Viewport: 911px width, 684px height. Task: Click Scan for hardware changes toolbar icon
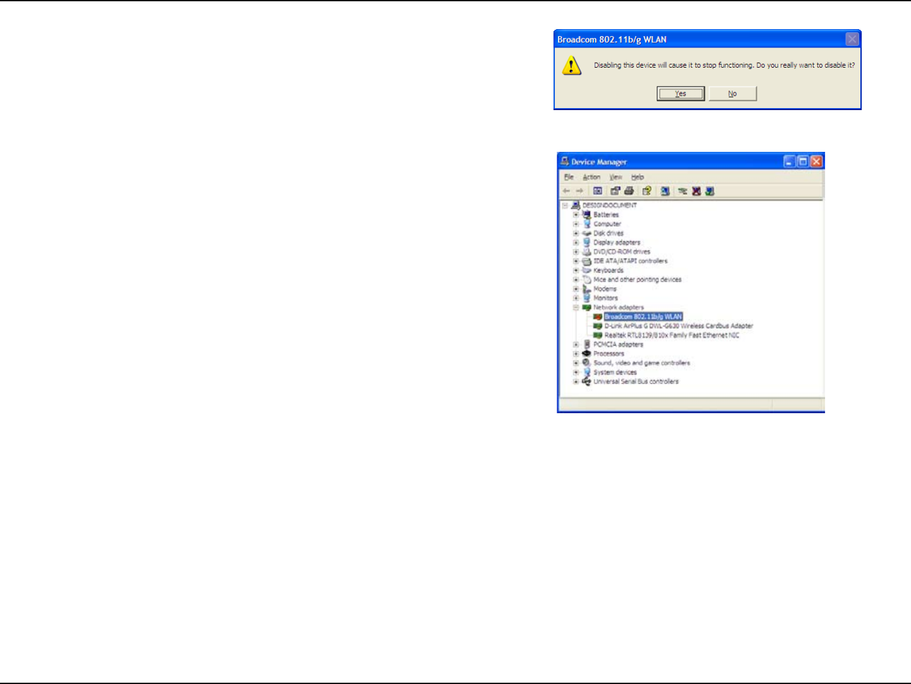coord(665,191)
